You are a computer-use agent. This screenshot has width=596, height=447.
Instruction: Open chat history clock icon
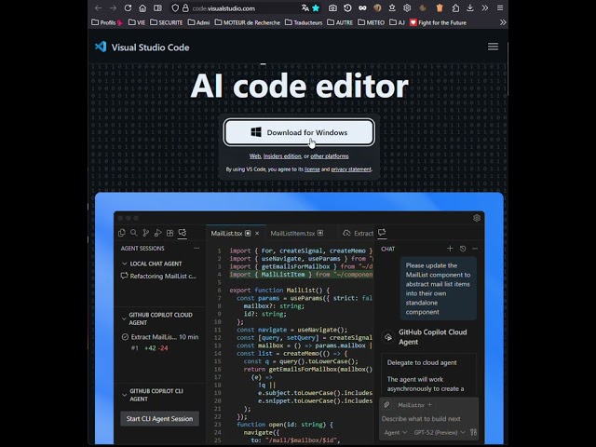[x=463, y=249]
